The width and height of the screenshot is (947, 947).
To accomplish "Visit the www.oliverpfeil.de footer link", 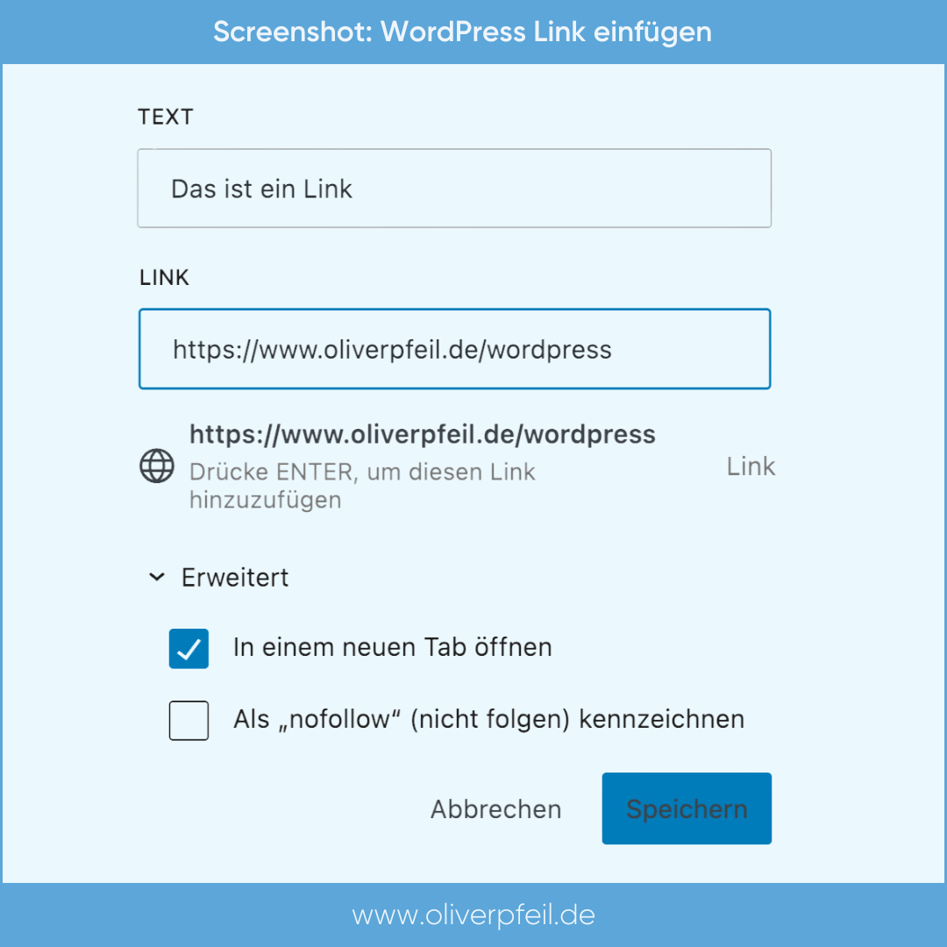I will click(473, 915).
